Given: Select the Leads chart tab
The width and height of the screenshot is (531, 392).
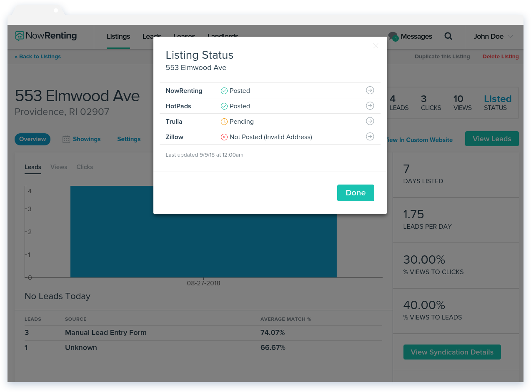Looking at the screenshot, I should pyautogui.click(x=33, y=167).
